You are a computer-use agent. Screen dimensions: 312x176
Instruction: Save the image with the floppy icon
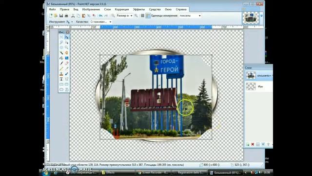click(61, 16)
